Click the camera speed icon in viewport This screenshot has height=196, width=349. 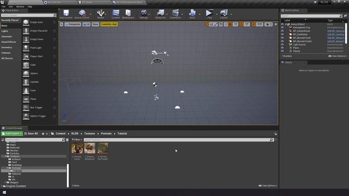268,24
